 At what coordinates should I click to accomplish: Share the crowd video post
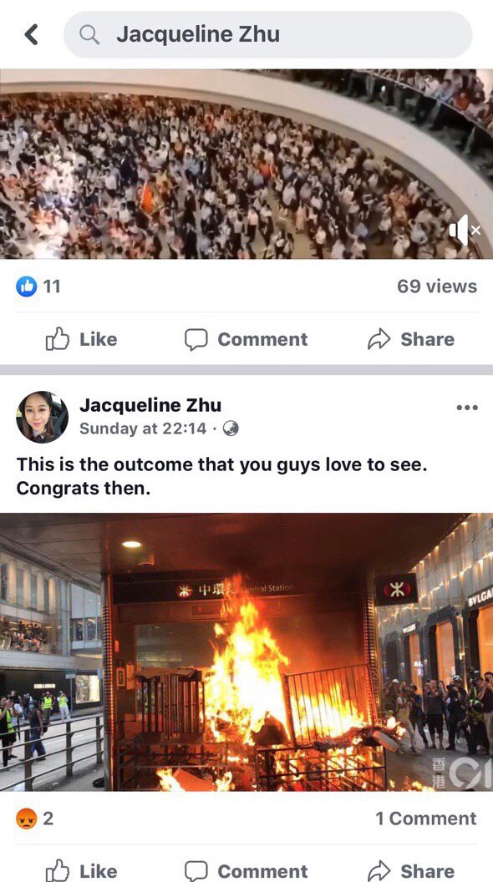[x=411, y=339]
